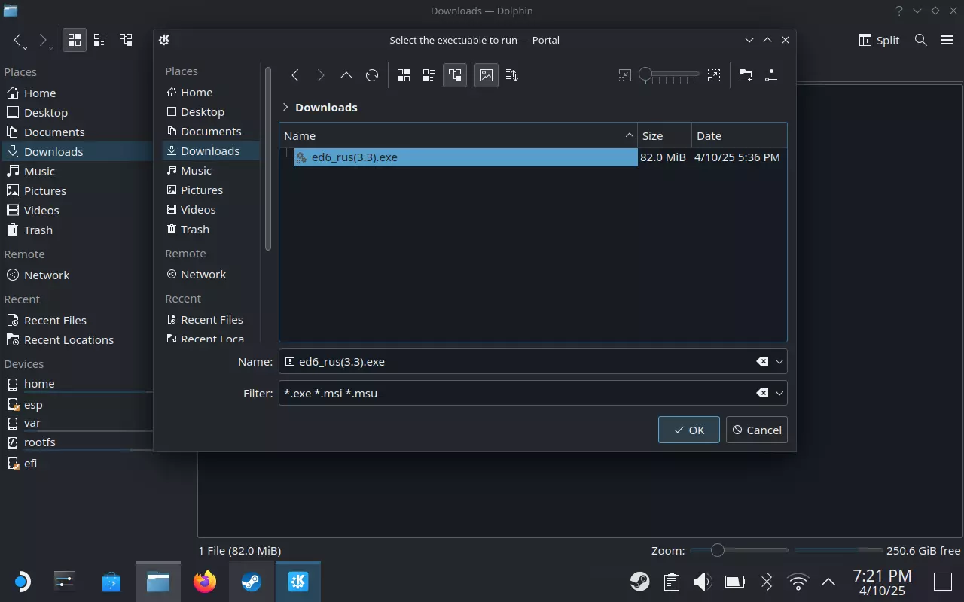Expand the Downloads breadcrumb chevron
Image resolution: width=964 pixels, height=602 pixels.
pos(285,108)
